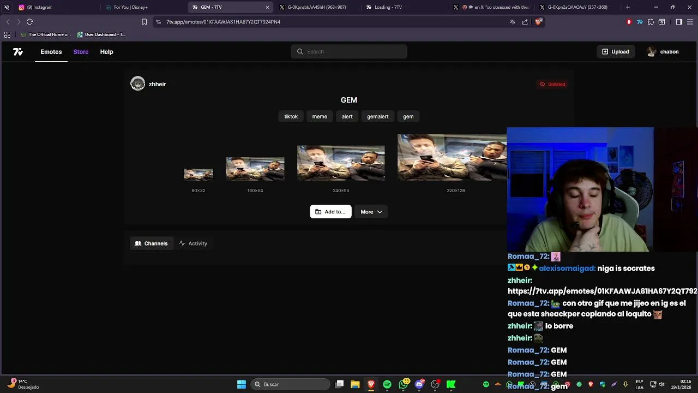This screenshot has height=393, width=698.
Task: Click the taskbar weather widget
Action: (x=23, y=384)
